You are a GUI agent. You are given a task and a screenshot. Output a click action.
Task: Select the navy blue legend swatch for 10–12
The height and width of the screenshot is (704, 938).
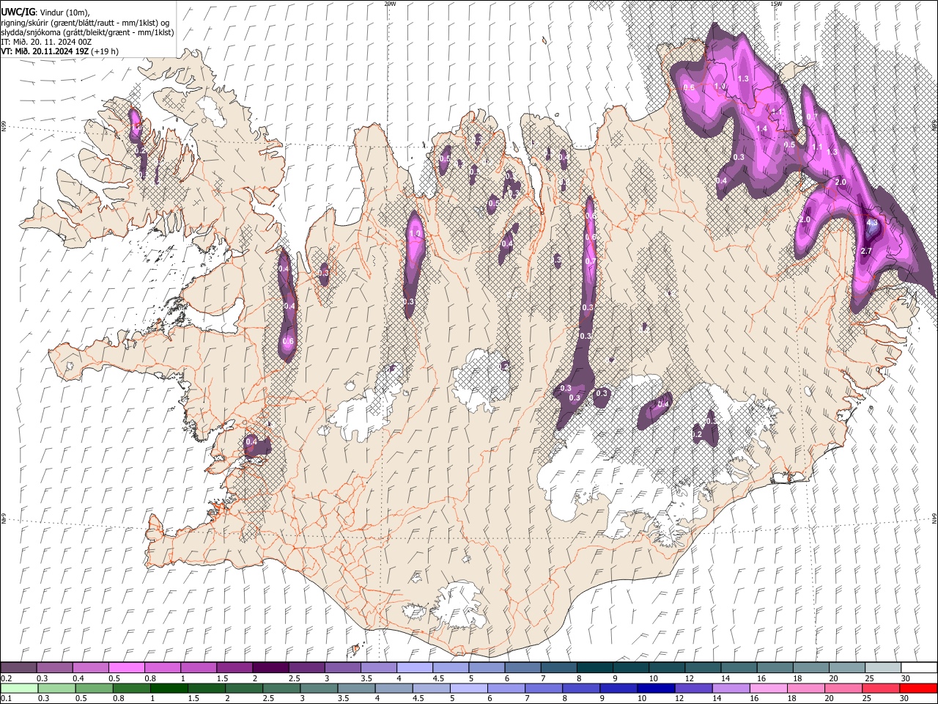[x=656, y=689]
